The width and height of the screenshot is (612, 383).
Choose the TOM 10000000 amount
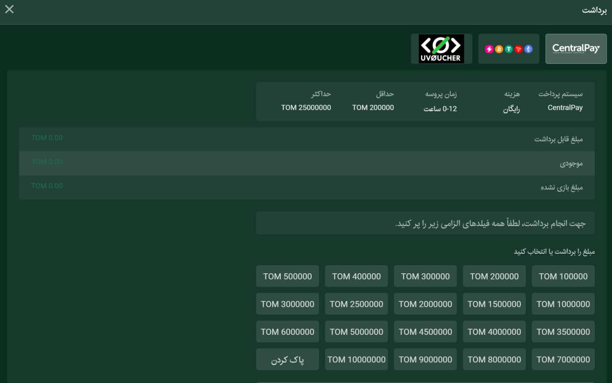coord(356,359)
